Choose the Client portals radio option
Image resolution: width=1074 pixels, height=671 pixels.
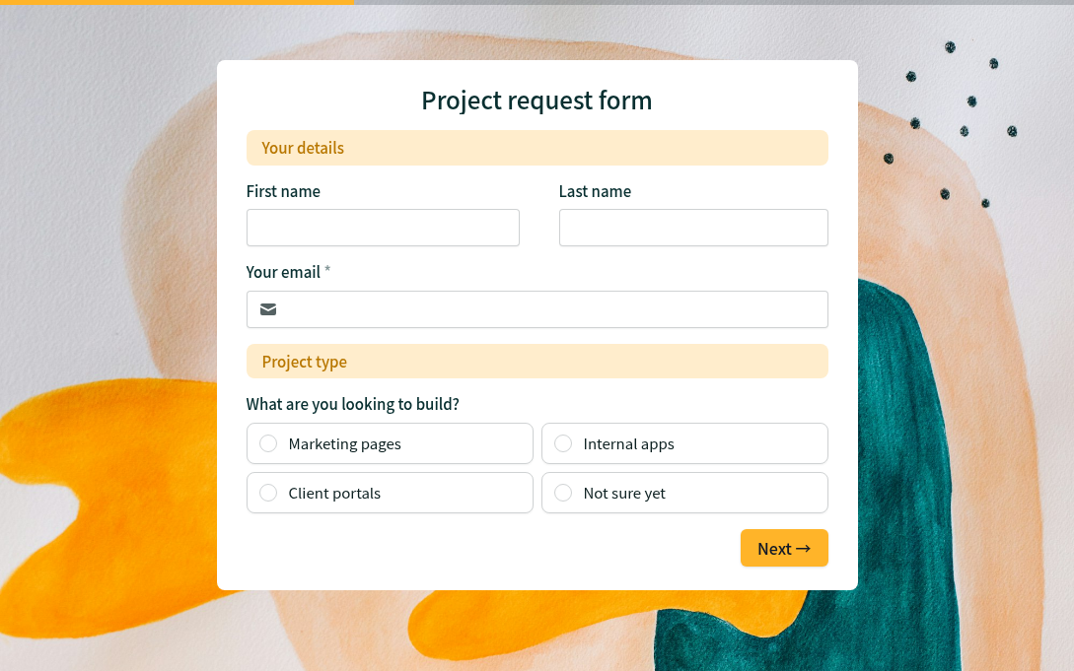point(268,493)
